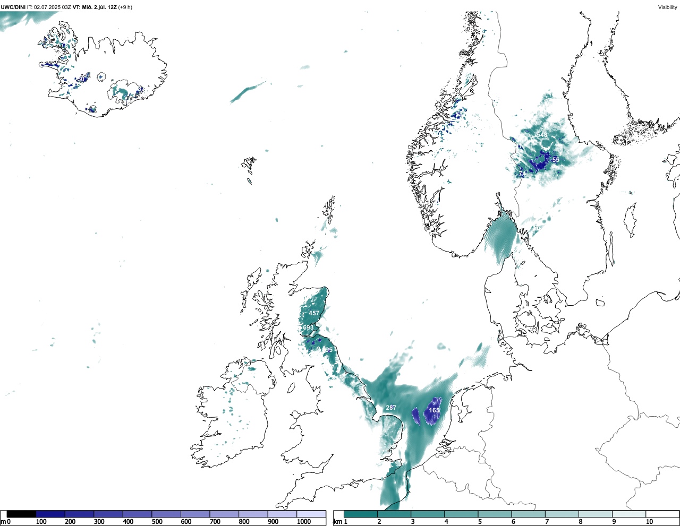Click the 'km' unit label of the legend
The height and width of the screenshot is (526, 680).
tap(337, 522)
